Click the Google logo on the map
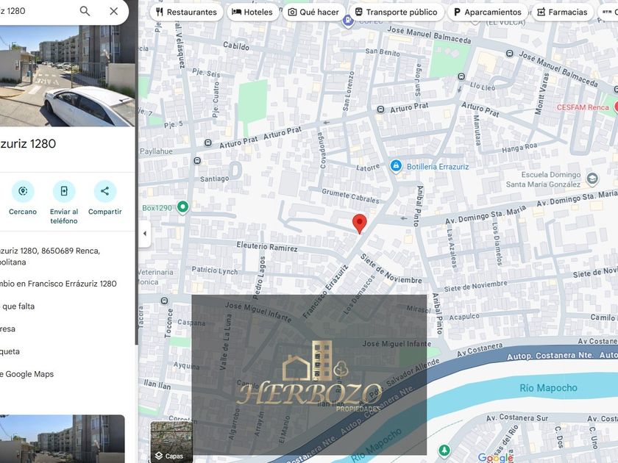This screenshot has width=618, height=463. (495, 457)
